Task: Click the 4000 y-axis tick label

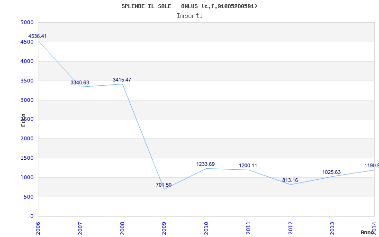Action: (27, 62)
